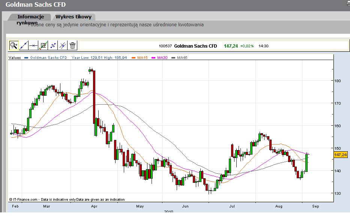Open the chart indicators settings icon

tap(43, 45)
